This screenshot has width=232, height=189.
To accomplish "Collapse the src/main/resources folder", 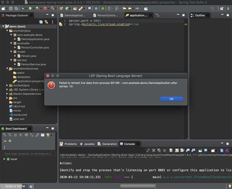I will [x=7, y=69].
